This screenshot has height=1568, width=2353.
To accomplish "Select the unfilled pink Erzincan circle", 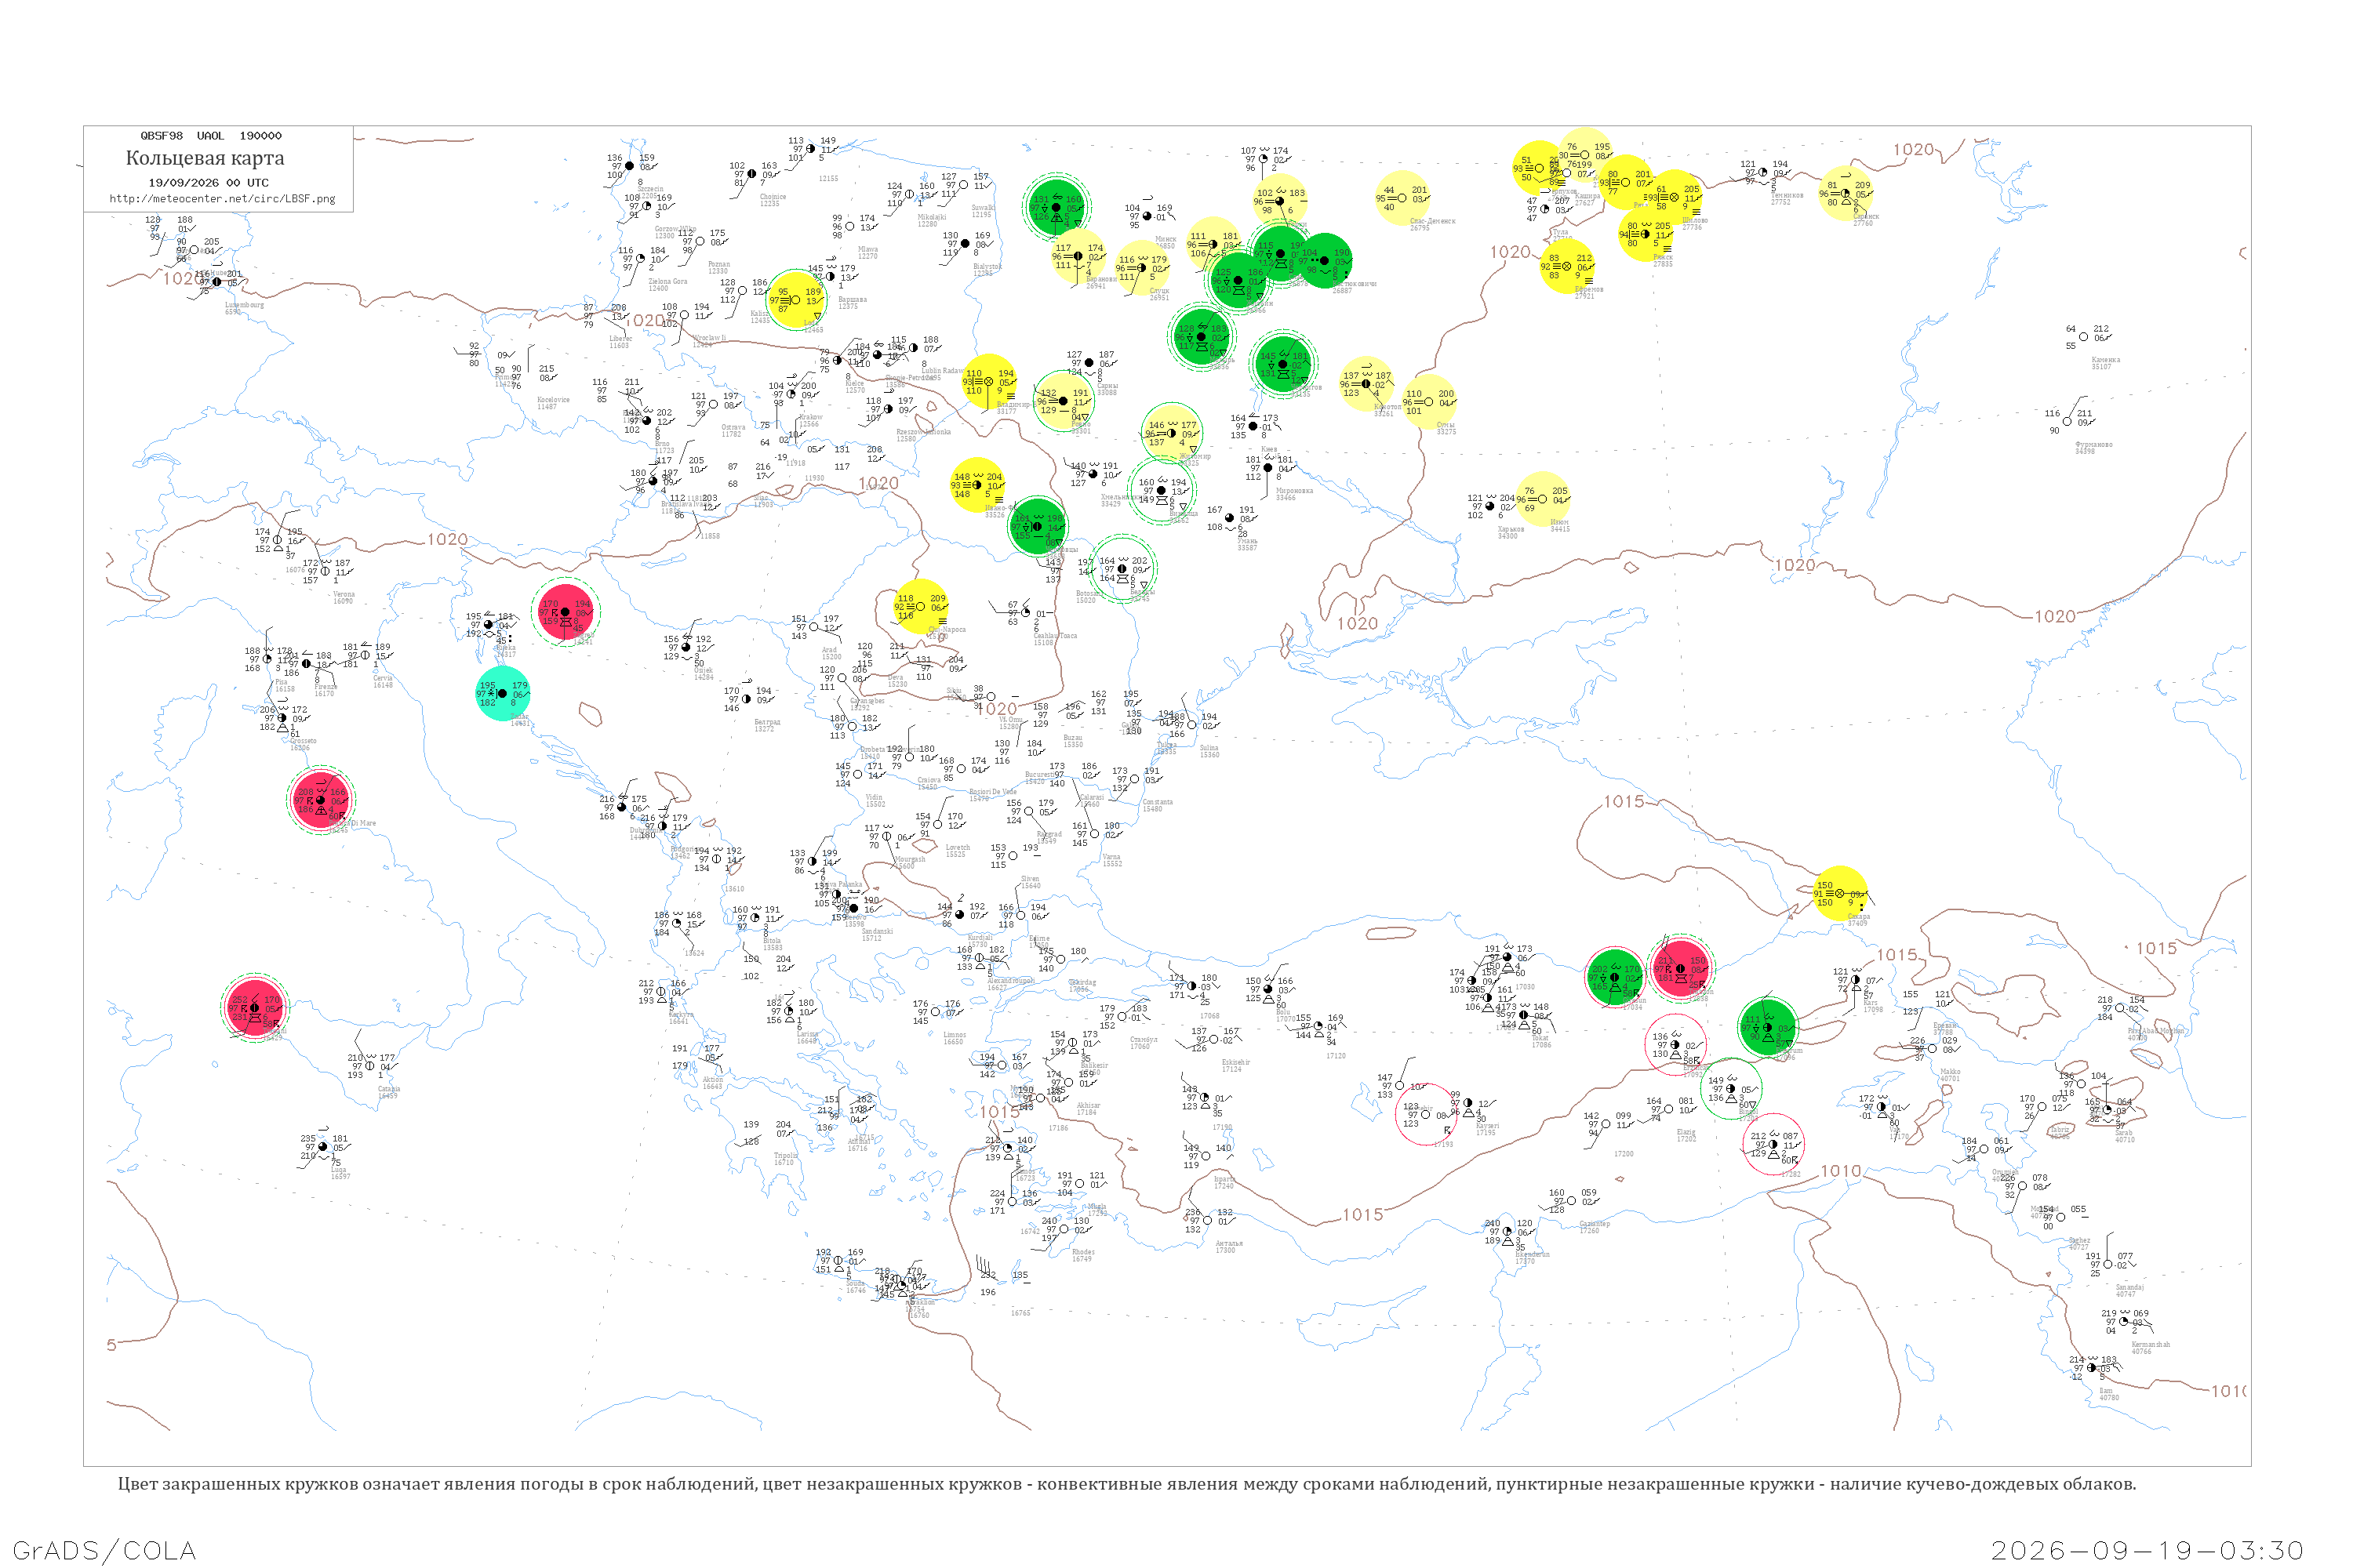I will 1675,1044.
